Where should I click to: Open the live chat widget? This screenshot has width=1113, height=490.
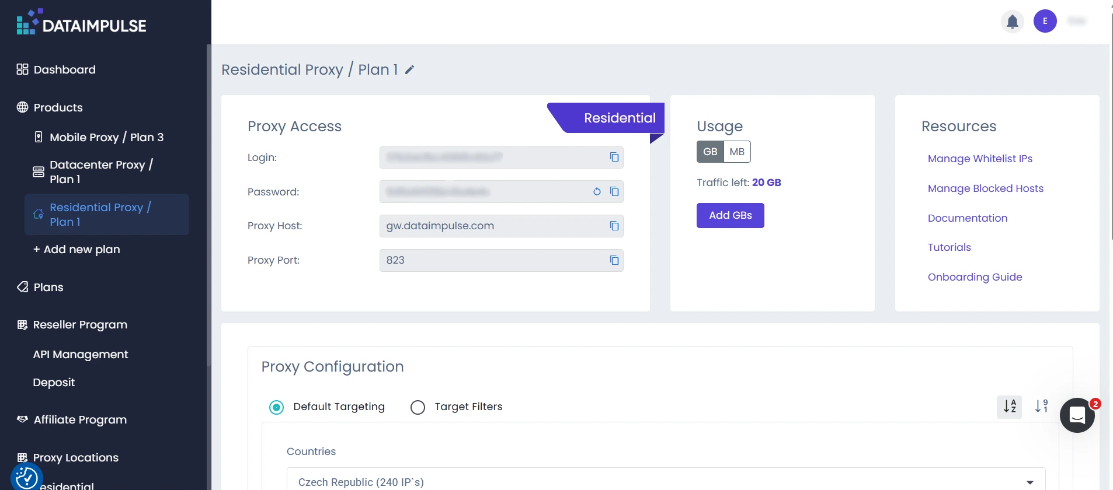click(1077, 415)
